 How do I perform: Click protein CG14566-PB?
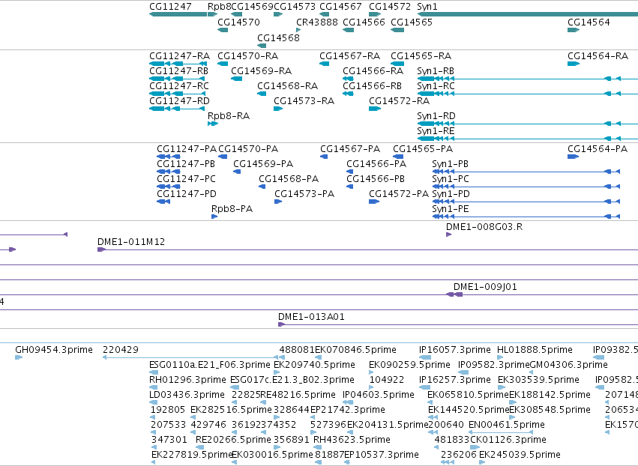376,179
